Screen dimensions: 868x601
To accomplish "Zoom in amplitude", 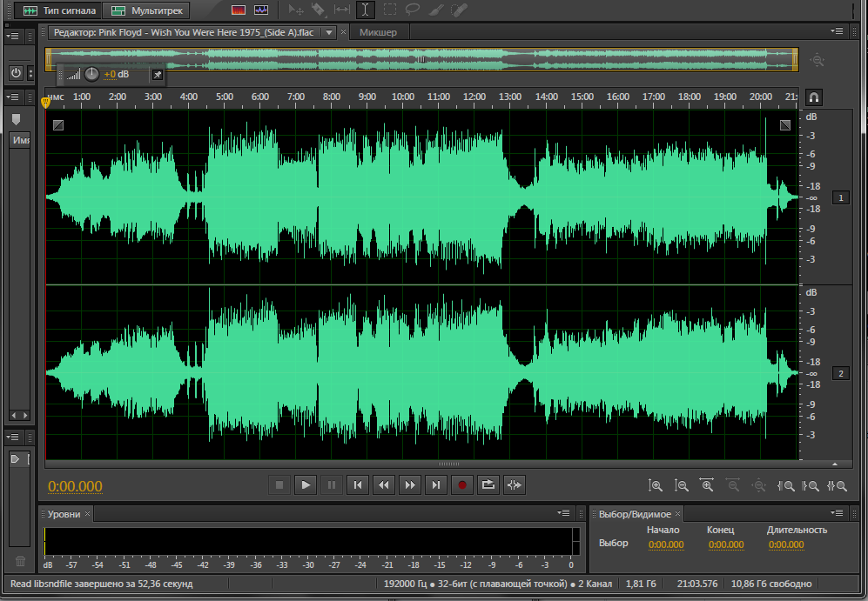I will click(x=656, y=485).
